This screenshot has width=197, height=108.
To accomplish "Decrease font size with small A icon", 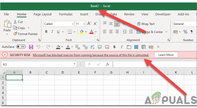I will coord(95,24).
